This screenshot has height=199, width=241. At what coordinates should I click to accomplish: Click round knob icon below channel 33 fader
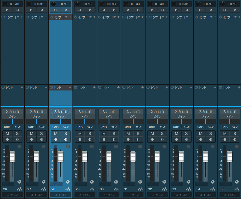click(188, 182)
